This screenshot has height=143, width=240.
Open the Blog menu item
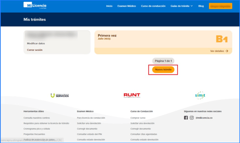tap(201, 6)
